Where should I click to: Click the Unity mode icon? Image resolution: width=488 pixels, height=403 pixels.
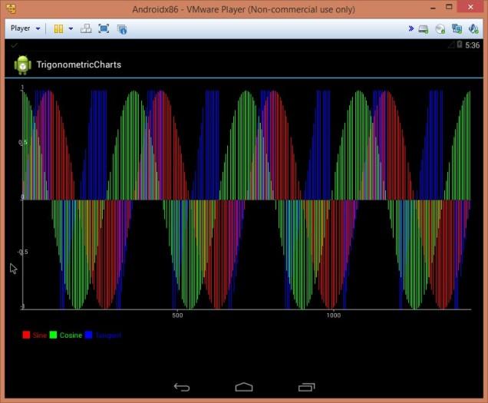pyautogui.click(x=121, y=28)
